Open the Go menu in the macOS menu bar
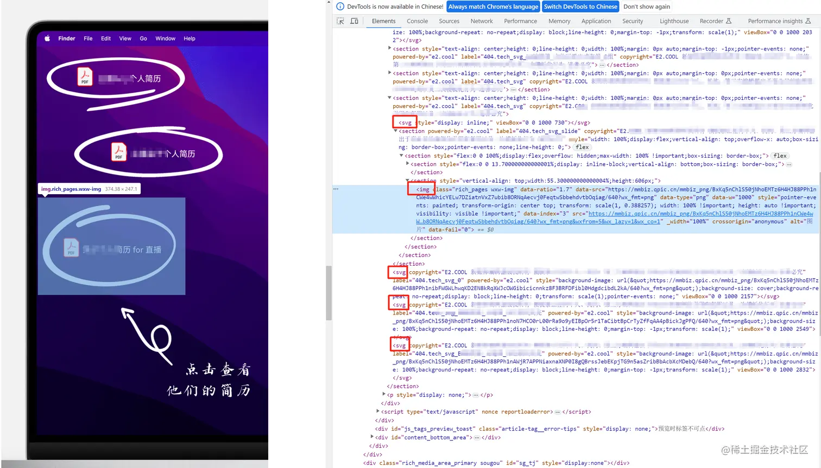 click(143, 39)
